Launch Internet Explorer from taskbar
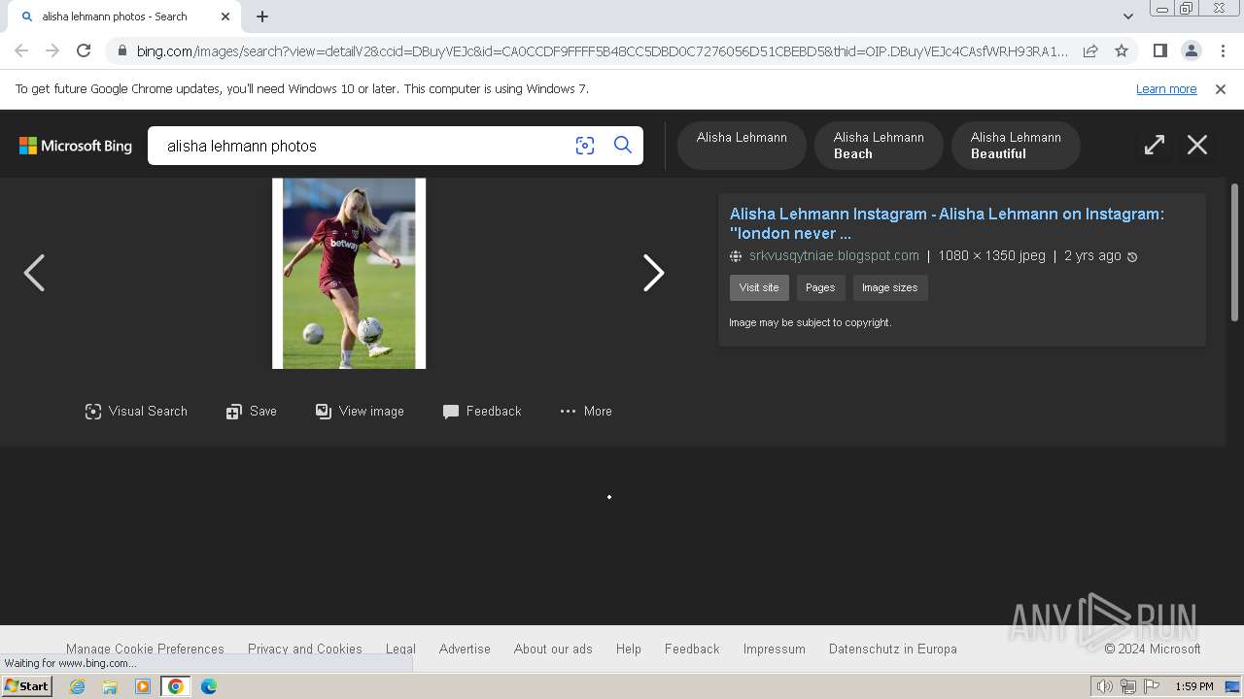The height and width of the screenshot is (699, 1244). pyautogui.click(x=77, y=686)
